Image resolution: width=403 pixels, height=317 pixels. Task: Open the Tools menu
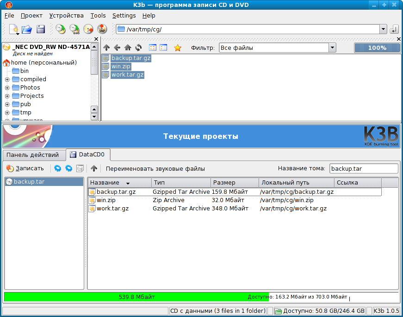click(x=98, y=16)
